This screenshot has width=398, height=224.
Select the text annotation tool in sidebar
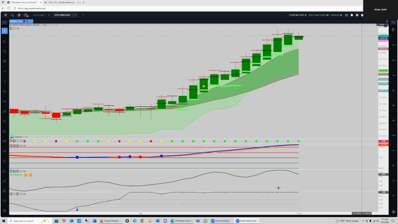click(x=4, y=101)
